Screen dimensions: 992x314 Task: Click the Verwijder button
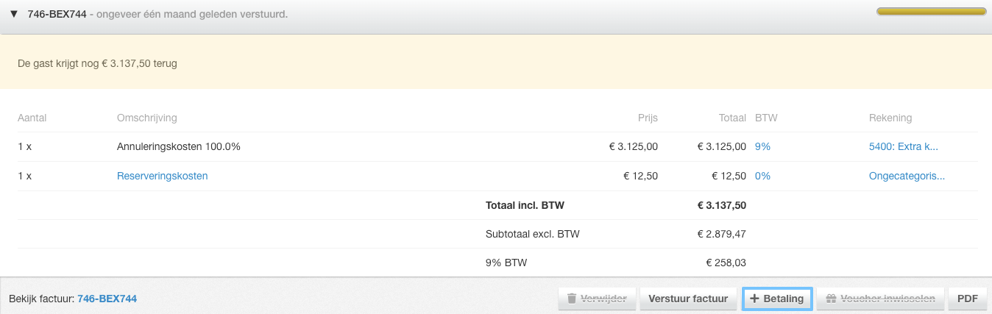pyautogui.click(x=596, y=299)
